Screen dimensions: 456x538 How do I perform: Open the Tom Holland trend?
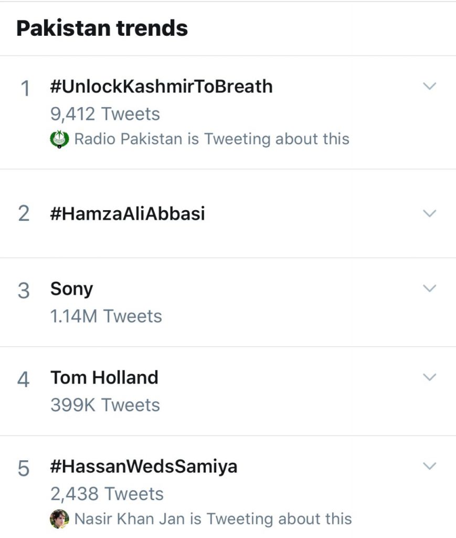pos(104,378)
